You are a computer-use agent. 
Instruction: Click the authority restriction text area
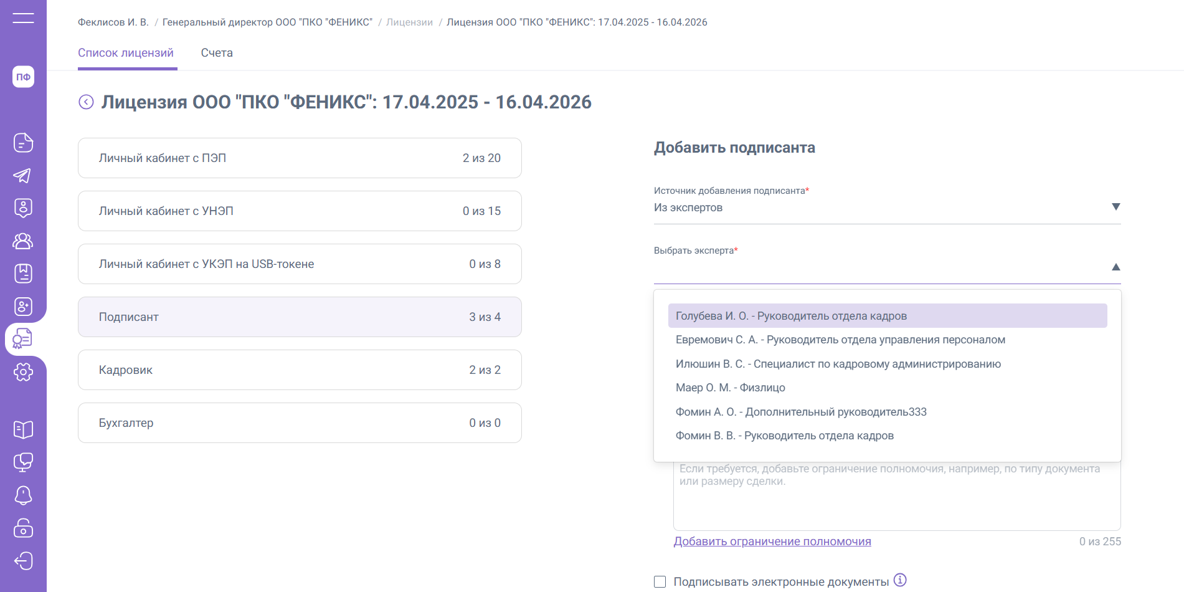[896, 499]
